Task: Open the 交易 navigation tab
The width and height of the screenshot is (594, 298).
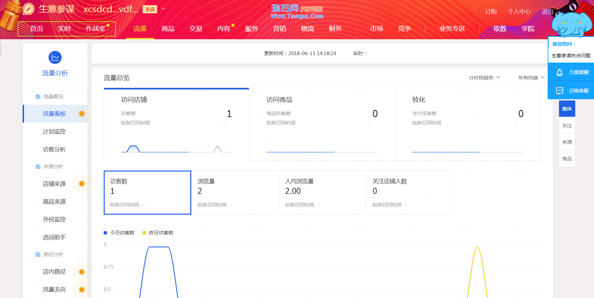Action: pyautogui.click(x=196, y=29)
